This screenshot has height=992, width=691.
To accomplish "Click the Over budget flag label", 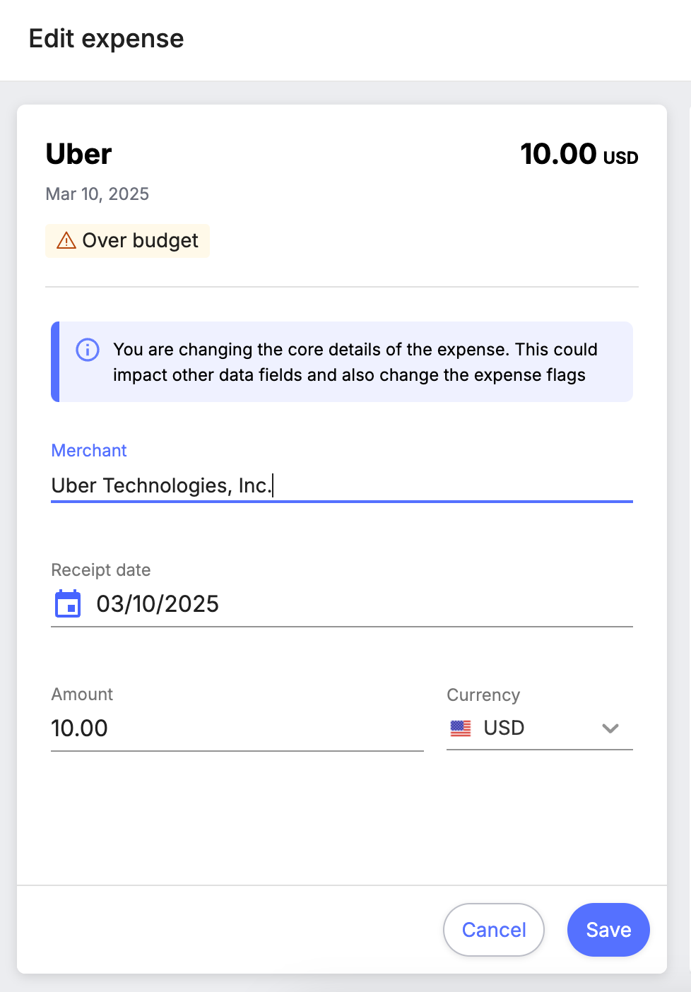I will click(140, 241).
